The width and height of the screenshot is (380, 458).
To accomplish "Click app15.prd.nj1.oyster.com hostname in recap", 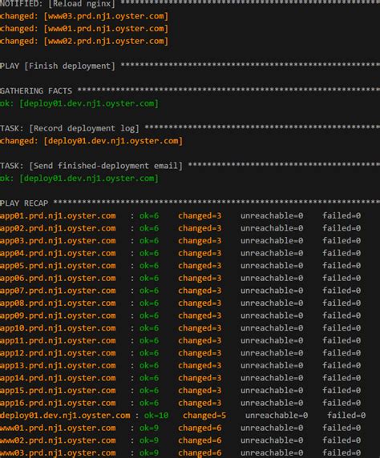I will (x=58, y=391).
